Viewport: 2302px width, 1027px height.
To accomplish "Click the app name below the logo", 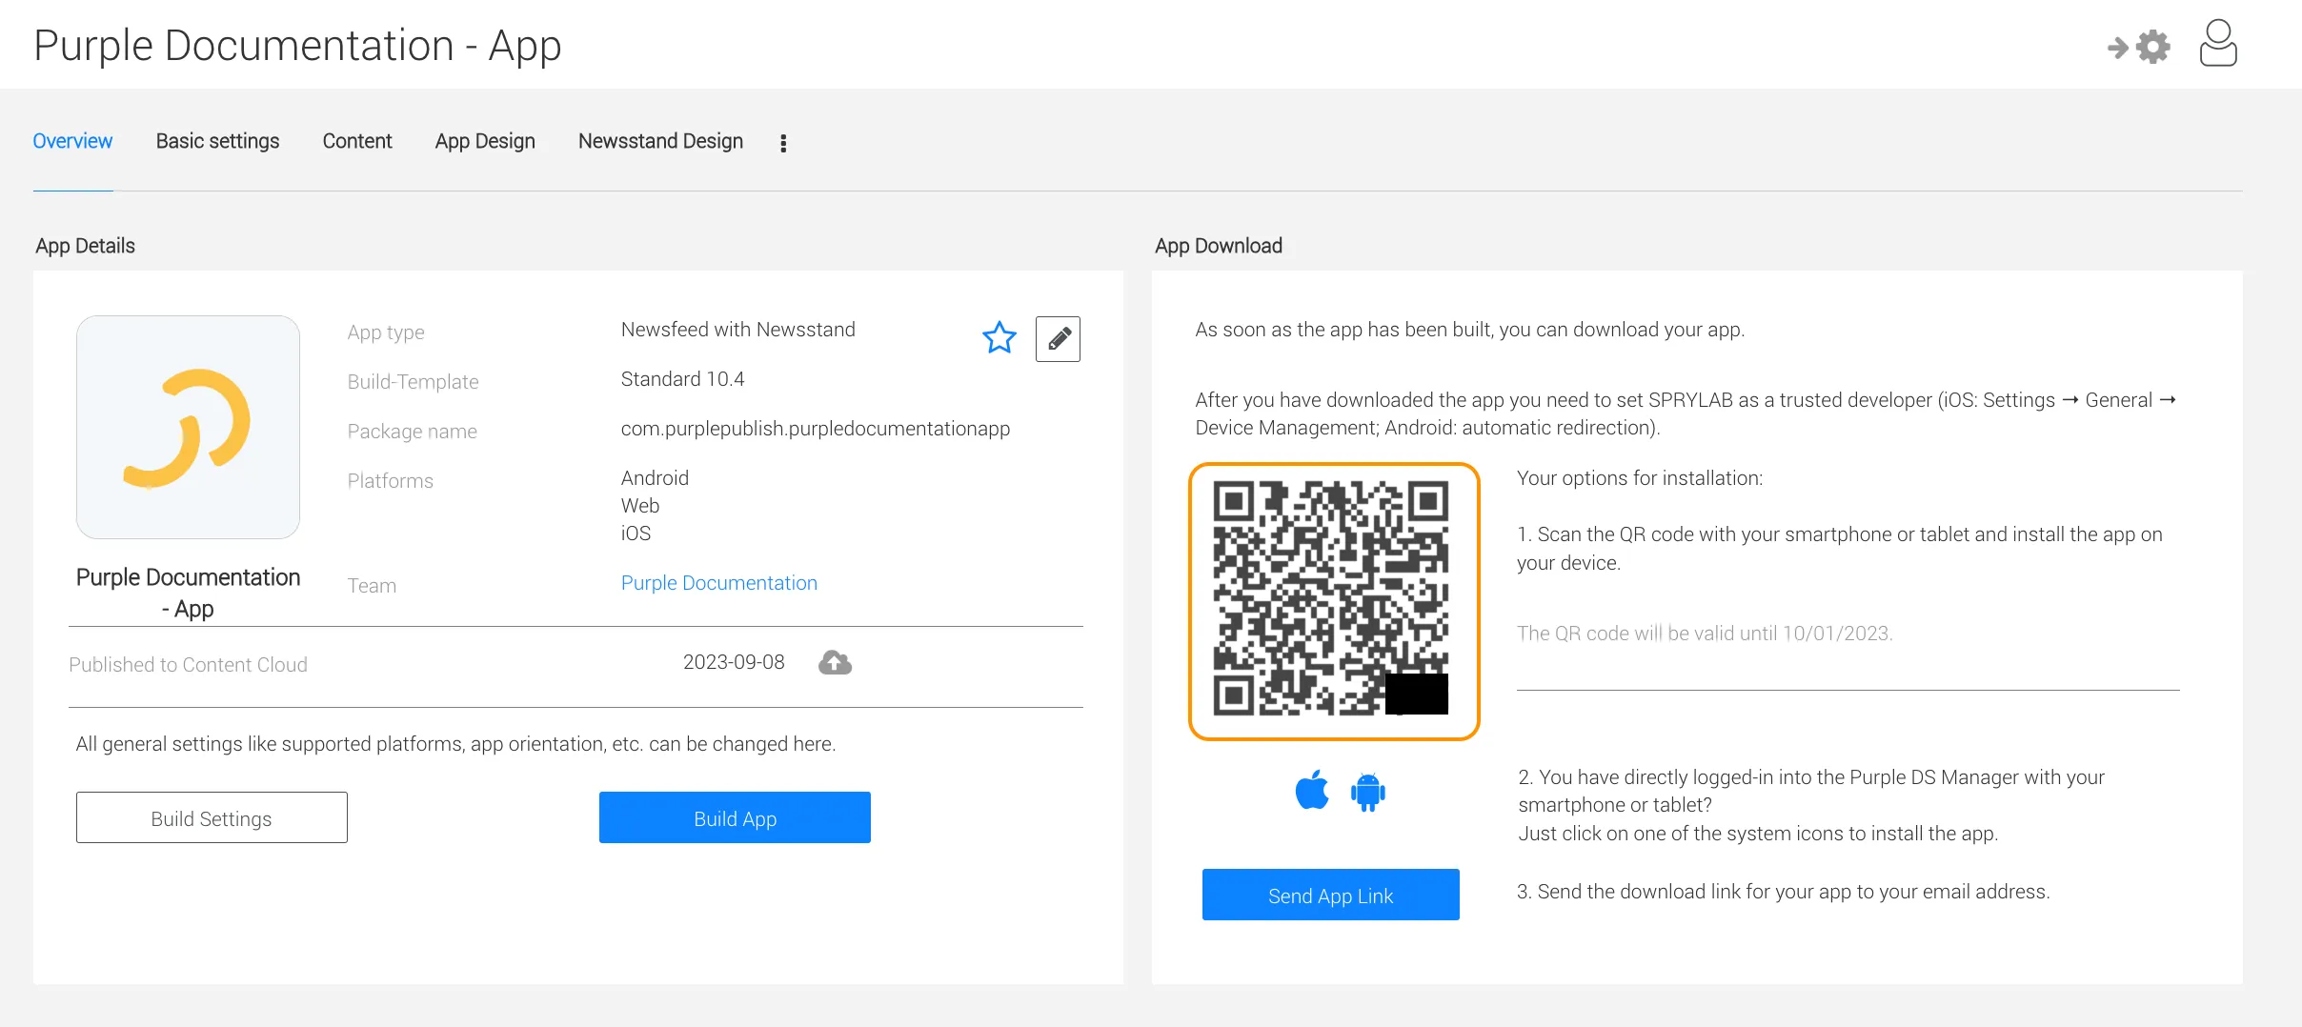I will click(188, 593).
